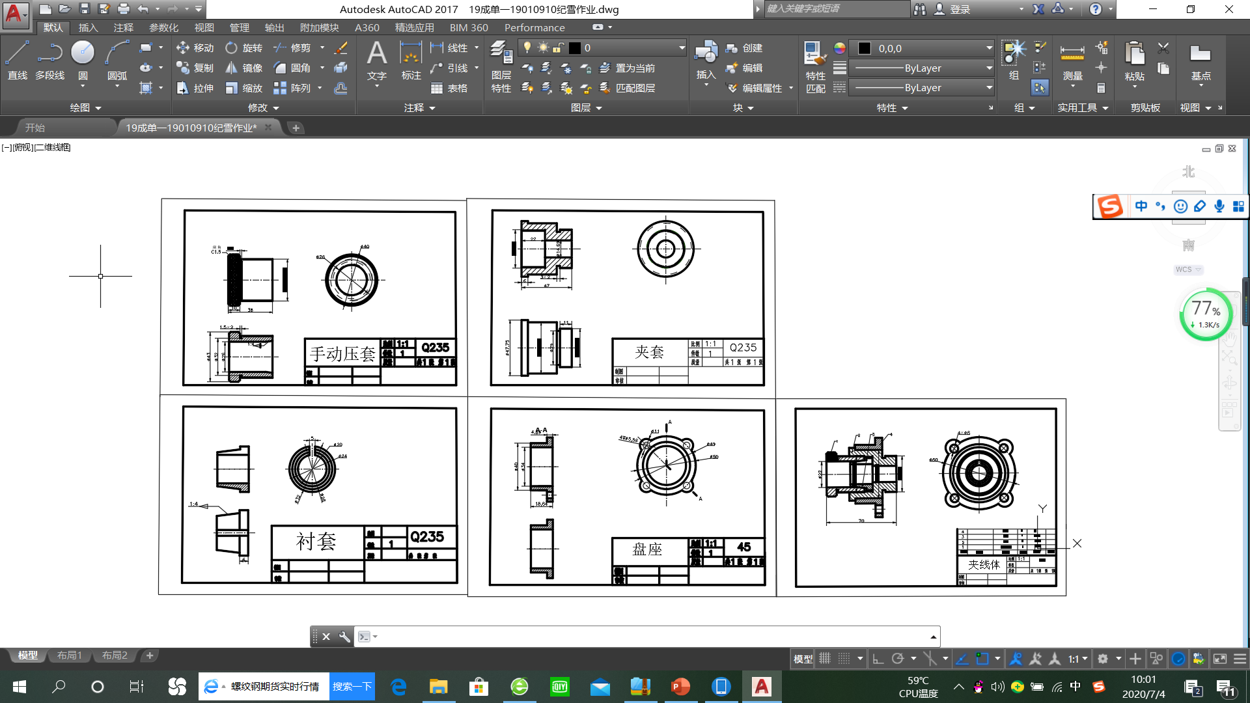Image resolution: width=1250 pixels, height=703 pixels.
Task: Select the 直线 (Line) draw tool
Action: [18, 60]
